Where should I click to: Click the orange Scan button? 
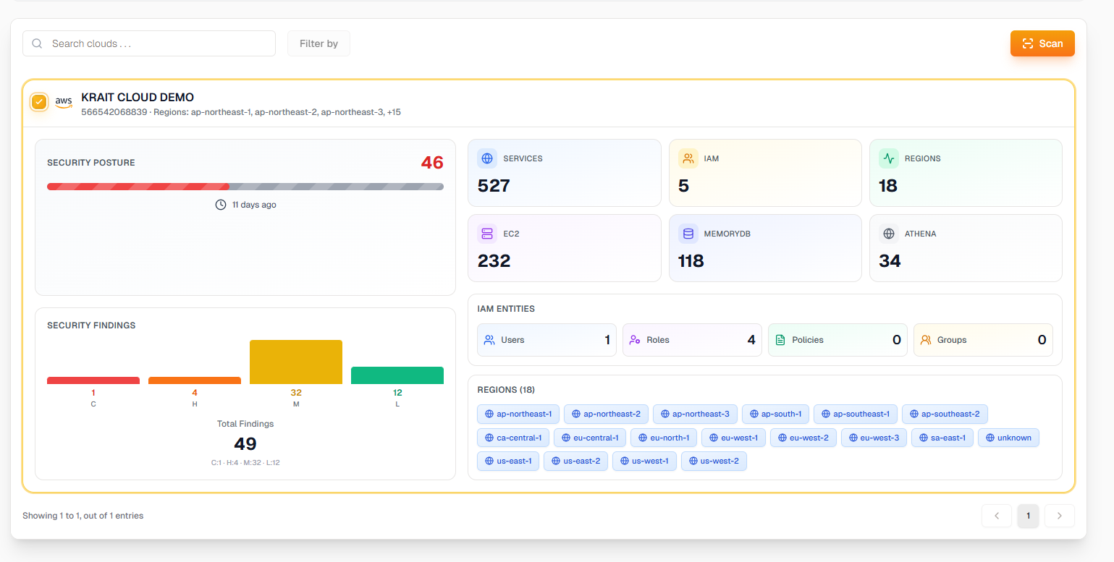tap(1042, 43)
